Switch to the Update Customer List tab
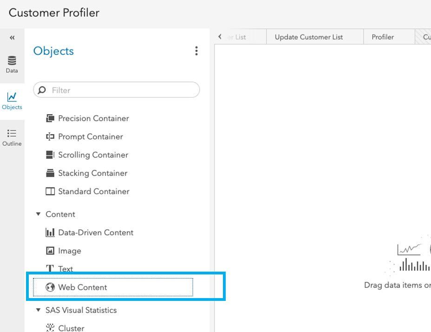Viewport: 431px width, 332px height. [x=309, y=37]
